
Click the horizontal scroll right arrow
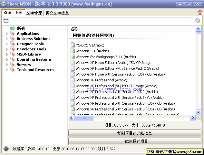(x=193, y=118)
